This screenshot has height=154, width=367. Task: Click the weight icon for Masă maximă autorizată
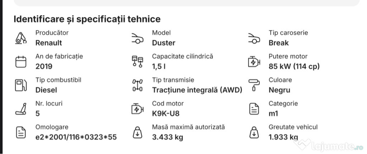(137, 132)
